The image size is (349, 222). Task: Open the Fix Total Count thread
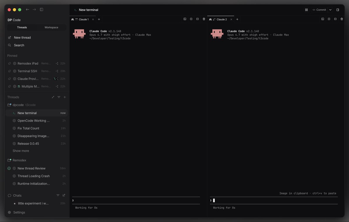click(37, 128)
